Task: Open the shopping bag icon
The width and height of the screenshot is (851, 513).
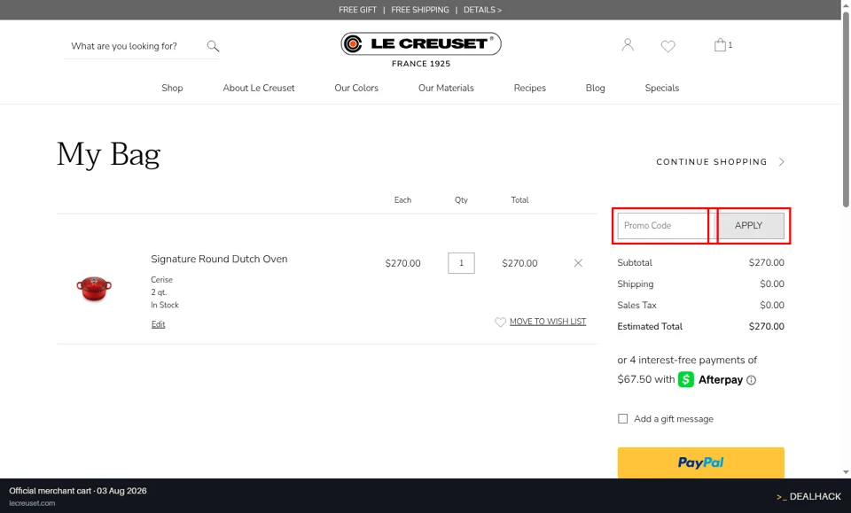Action: pyautogui.click(x=720, y=44)
